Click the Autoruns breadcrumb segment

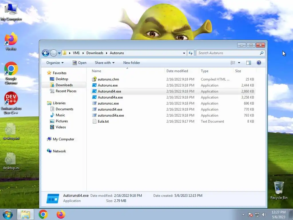coord(117,53)
